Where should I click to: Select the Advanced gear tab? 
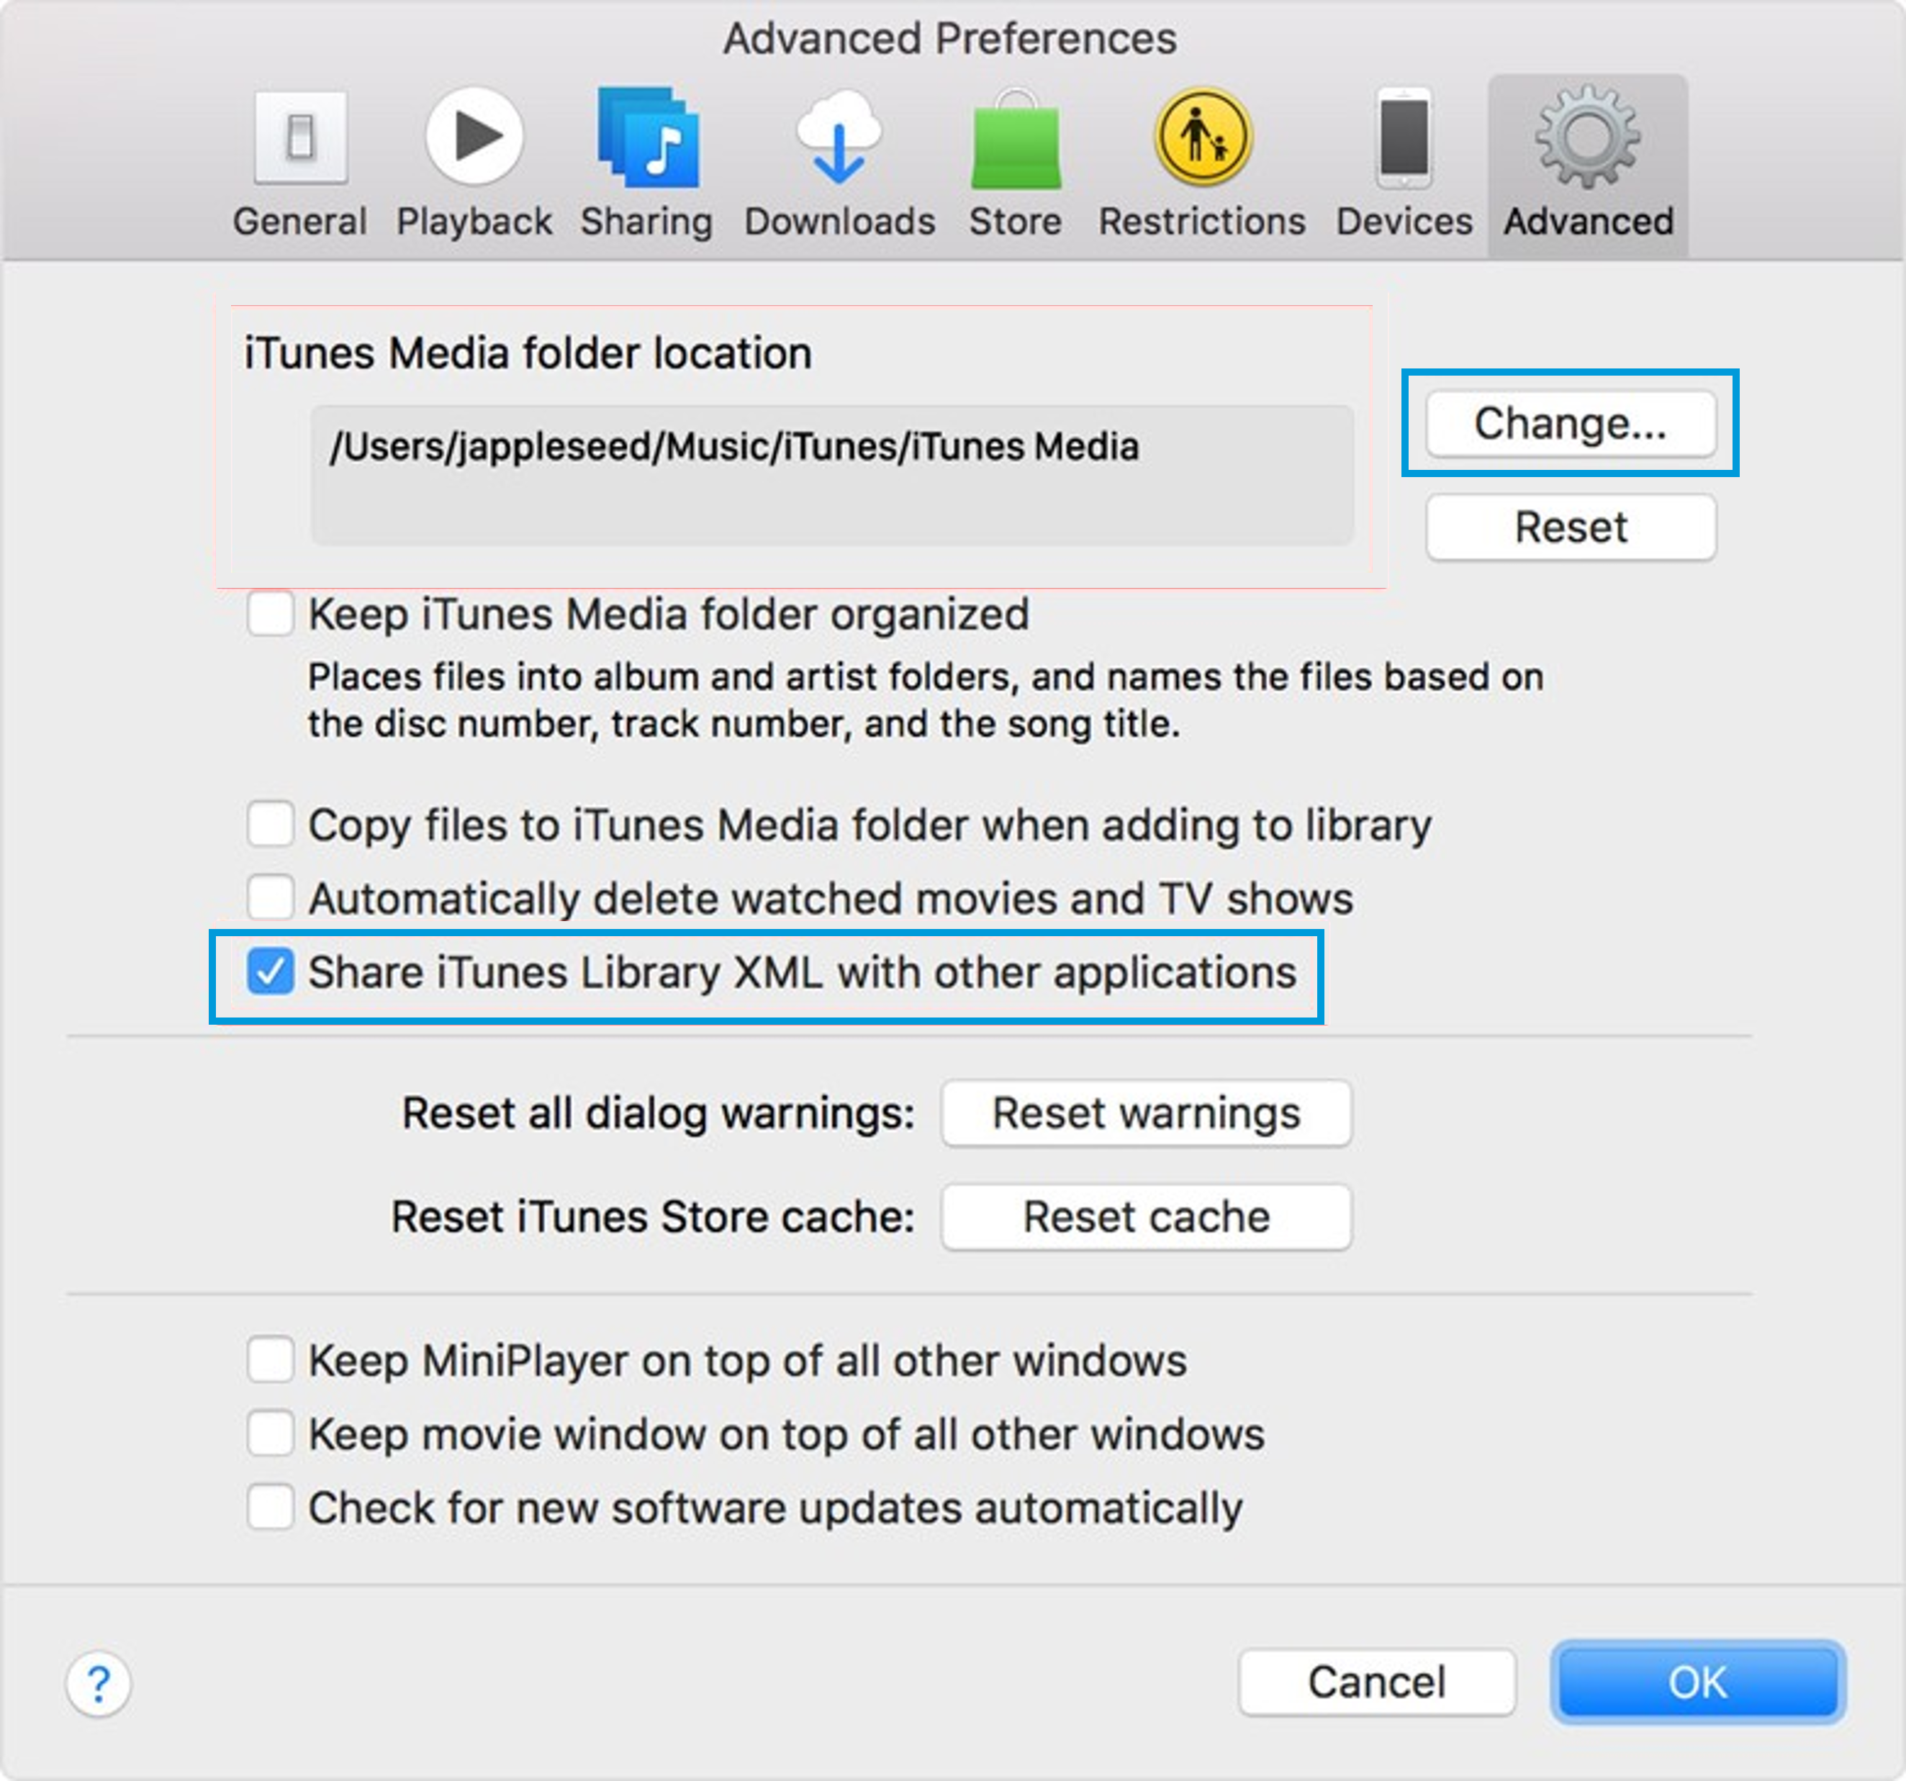[1588, 164]
